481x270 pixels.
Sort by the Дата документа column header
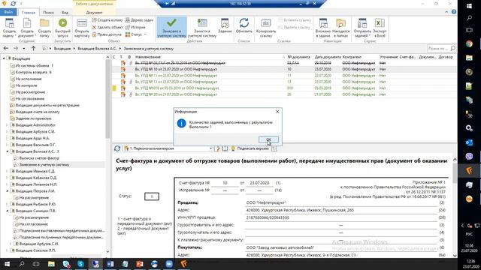(x=328, y=57)
